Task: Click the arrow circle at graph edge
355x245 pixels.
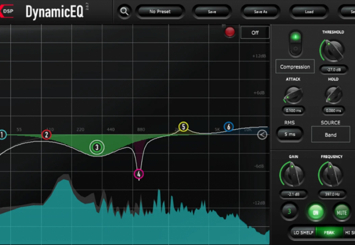Action: (262, 135)
